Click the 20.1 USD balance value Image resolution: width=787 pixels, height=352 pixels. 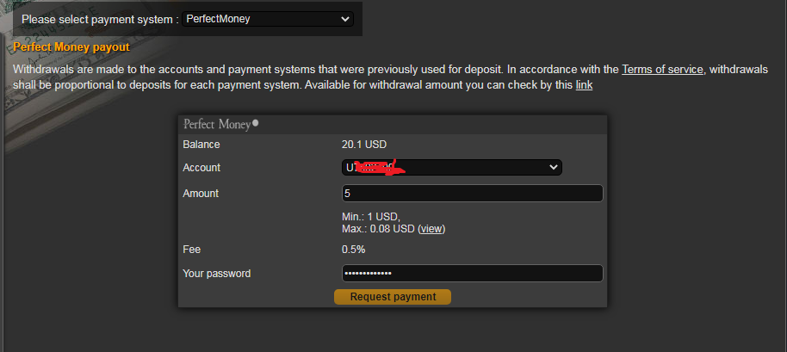coord(363,145)
